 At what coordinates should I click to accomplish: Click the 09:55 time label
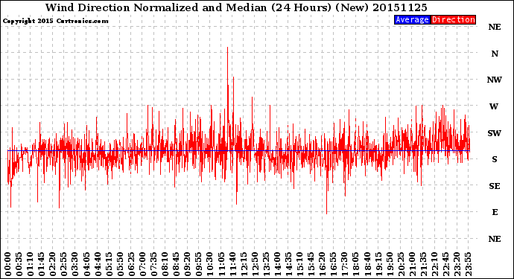(199, 264)
